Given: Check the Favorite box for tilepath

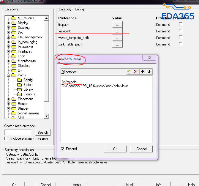Looking at the screenshot, I should [x=181, y=24].
